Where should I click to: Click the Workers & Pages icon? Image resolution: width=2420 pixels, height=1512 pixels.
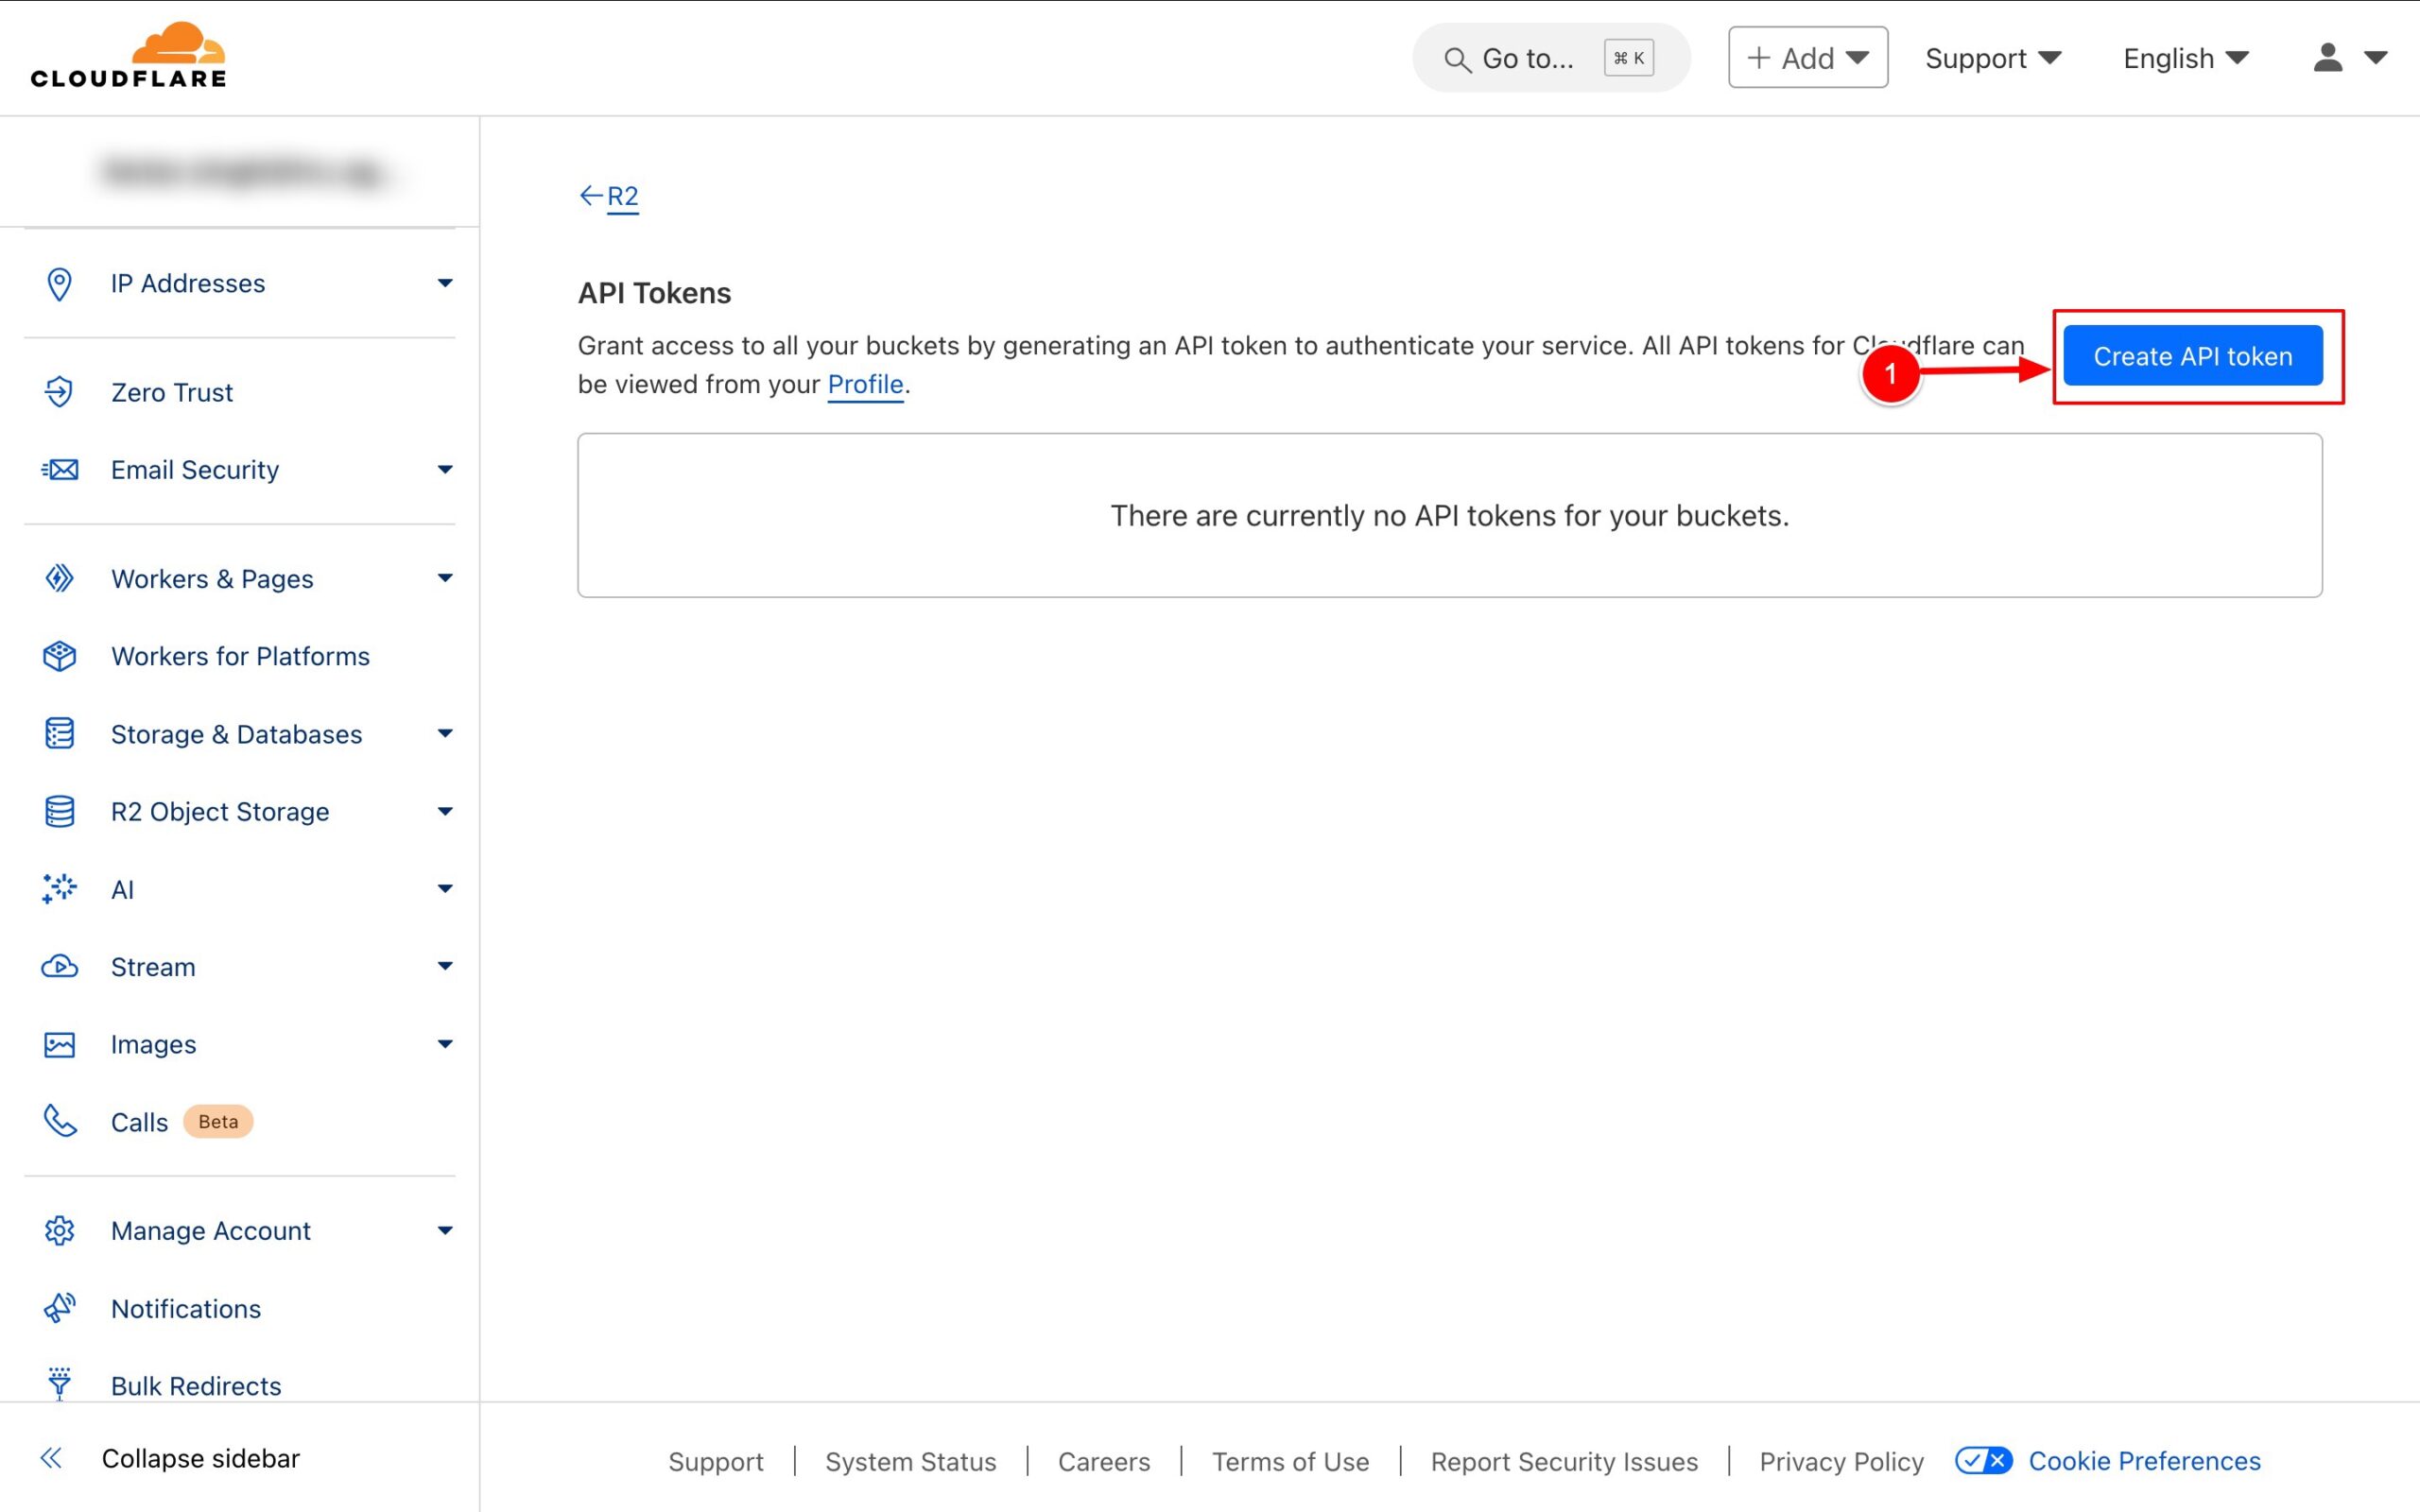(x=60, y=578)
